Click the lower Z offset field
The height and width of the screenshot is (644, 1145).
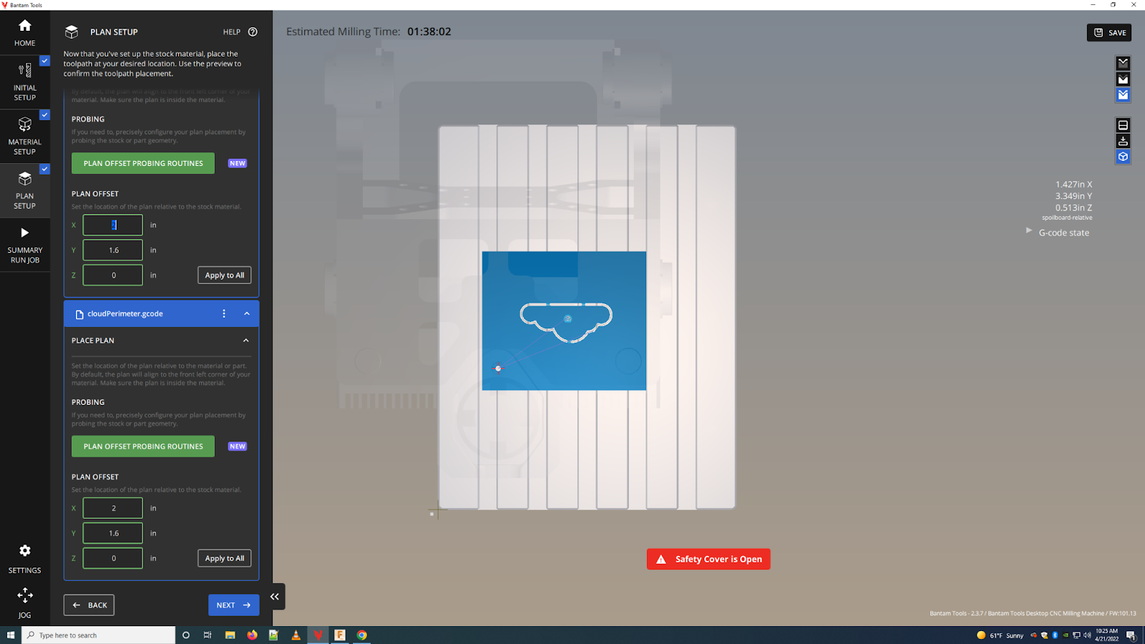click(113, 558)
